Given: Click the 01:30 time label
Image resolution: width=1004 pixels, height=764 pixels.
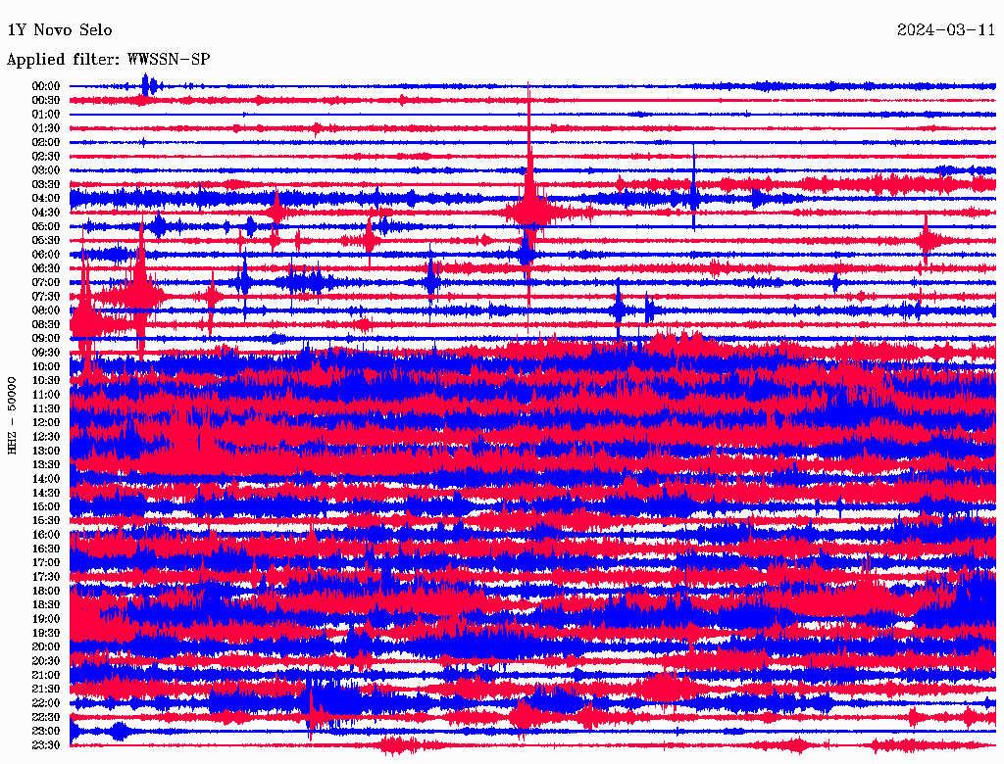Looking at the screenshot, I should pyautogui.click(x=46, y=128).
